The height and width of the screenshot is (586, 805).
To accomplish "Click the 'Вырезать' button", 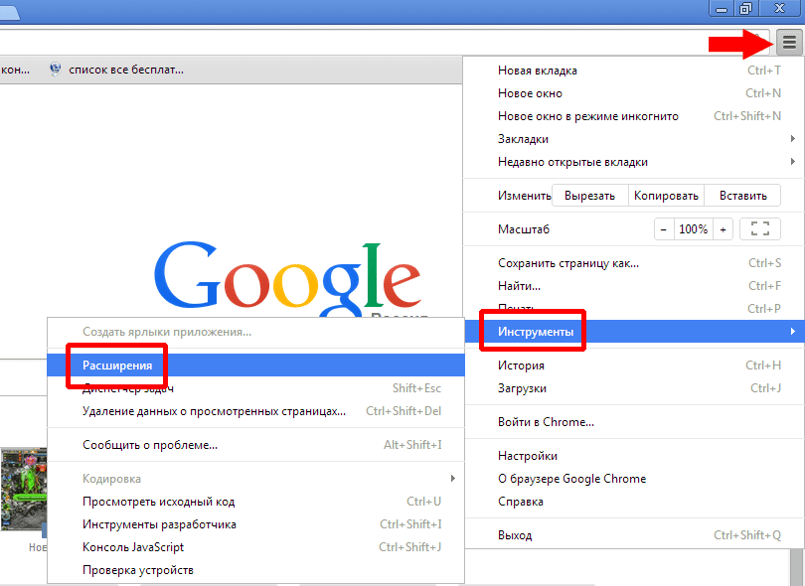I will (x=590, y=196).
